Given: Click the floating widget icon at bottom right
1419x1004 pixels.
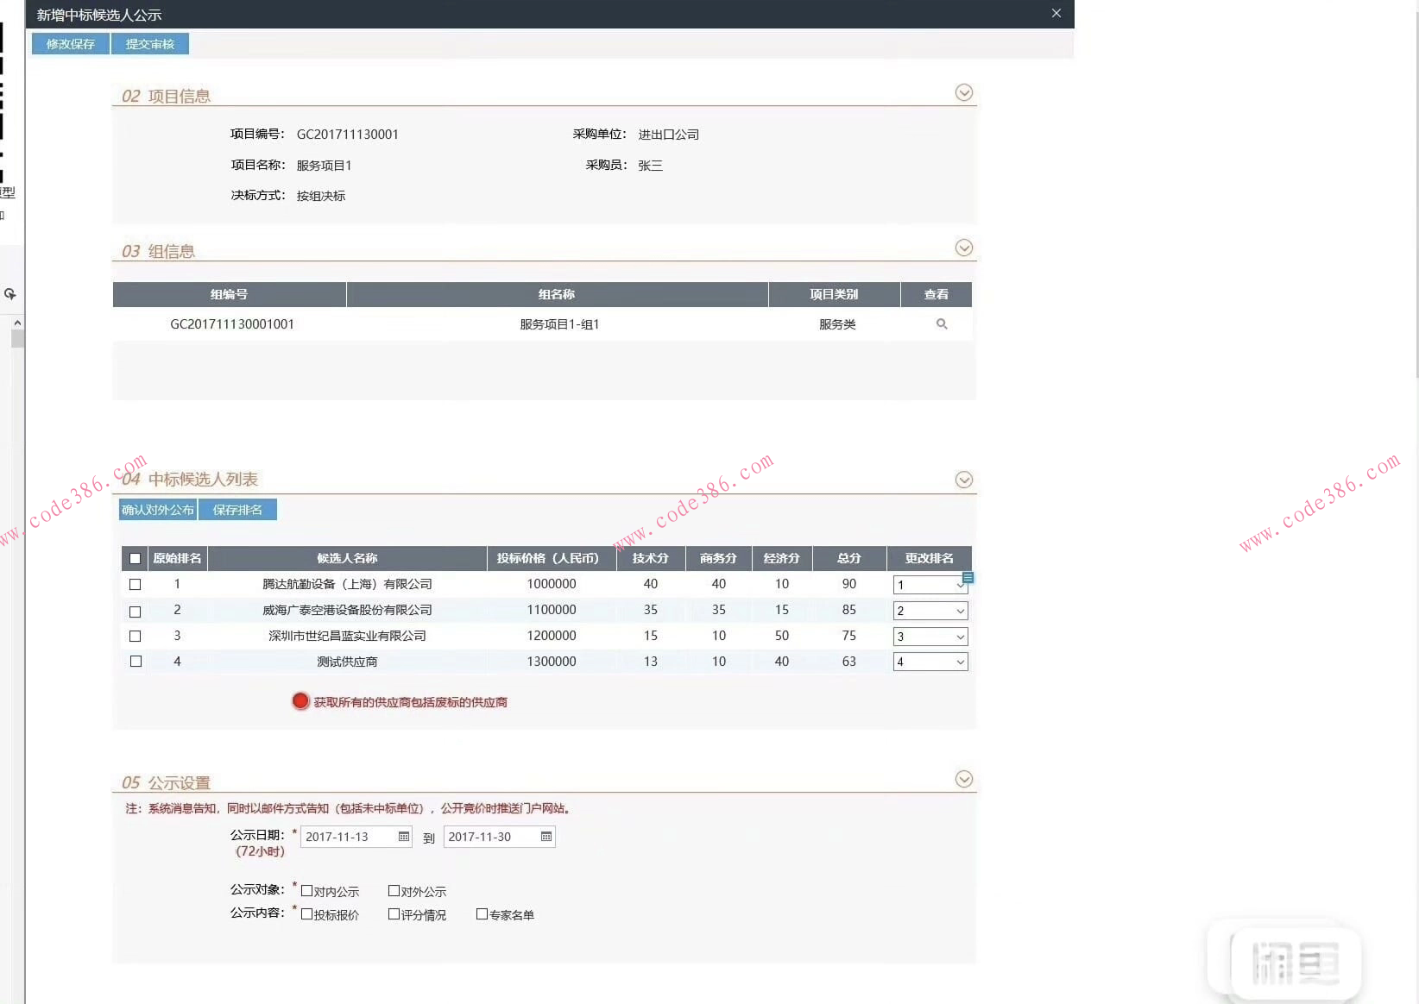Looking at the screenshot, I should 1295,963.
